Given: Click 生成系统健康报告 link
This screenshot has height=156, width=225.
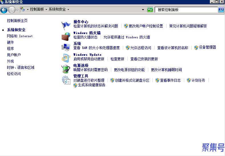Looking at the screenshot, I should pos(92,85).
